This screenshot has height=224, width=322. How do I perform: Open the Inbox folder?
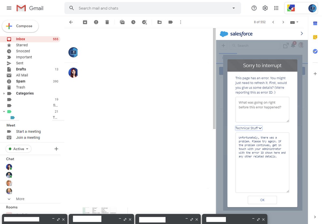pyautogui.click(x=30, y=39)
